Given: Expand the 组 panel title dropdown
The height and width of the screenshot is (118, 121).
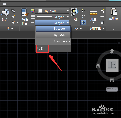Looking at the screenshot, I should 79,29.
